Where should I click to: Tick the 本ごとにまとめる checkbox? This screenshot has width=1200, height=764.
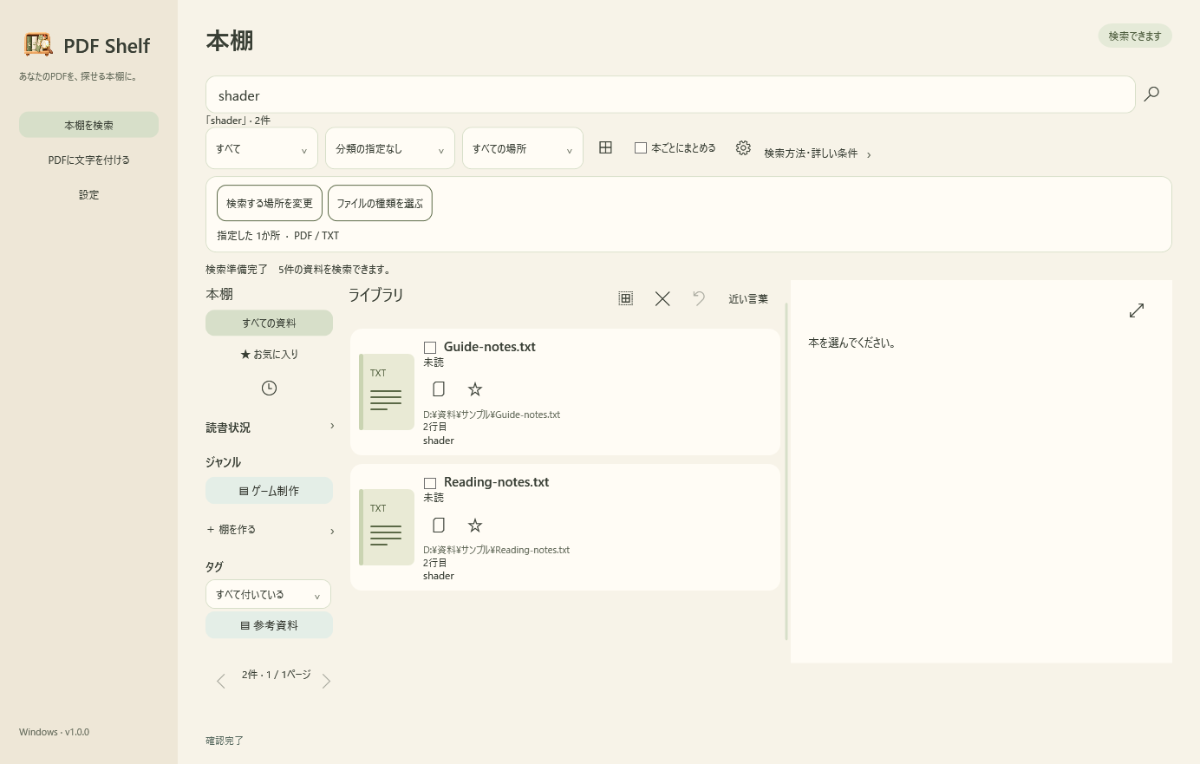[x=641, y=148]
